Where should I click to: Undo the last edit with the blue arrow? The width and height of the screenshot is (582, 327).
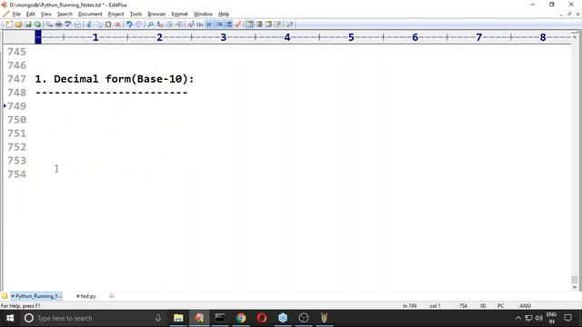pyautogui.click(x=129, y=25)
